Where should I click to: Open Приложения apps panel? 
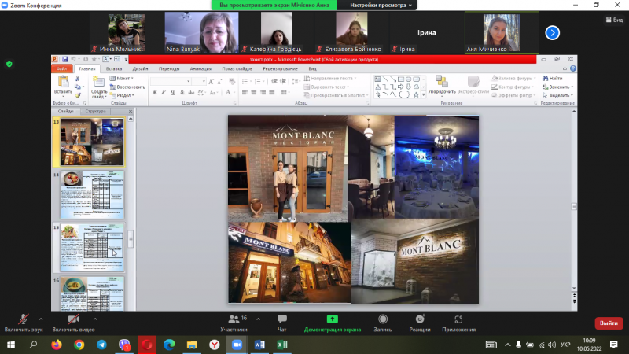(458, 323)
